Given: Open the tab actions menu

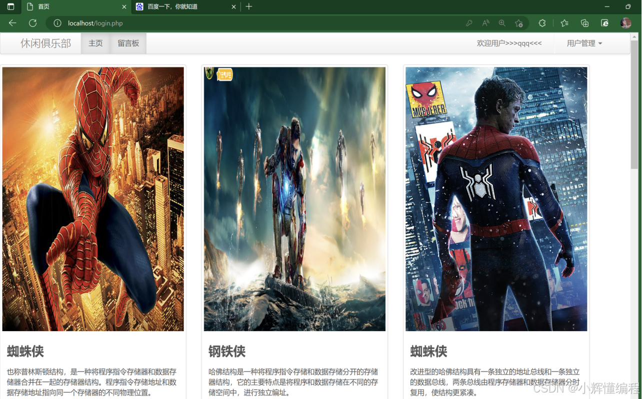Looking at the screenshot, I should click(x=10, y=6).
